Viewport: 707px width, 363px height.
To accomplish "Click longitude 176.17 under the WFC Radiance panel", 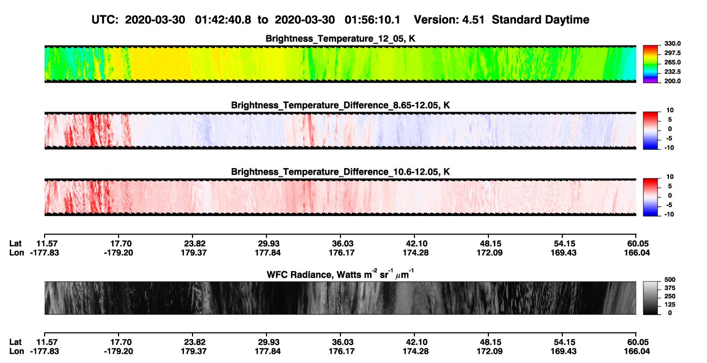I will 343,350.
